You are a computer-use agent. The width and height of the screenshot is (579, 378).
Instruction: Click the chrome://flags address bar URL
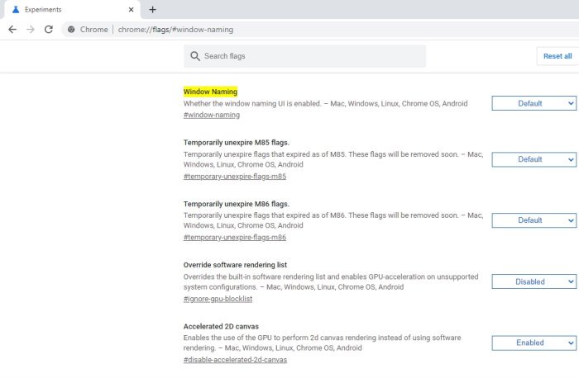click(175, 30)
